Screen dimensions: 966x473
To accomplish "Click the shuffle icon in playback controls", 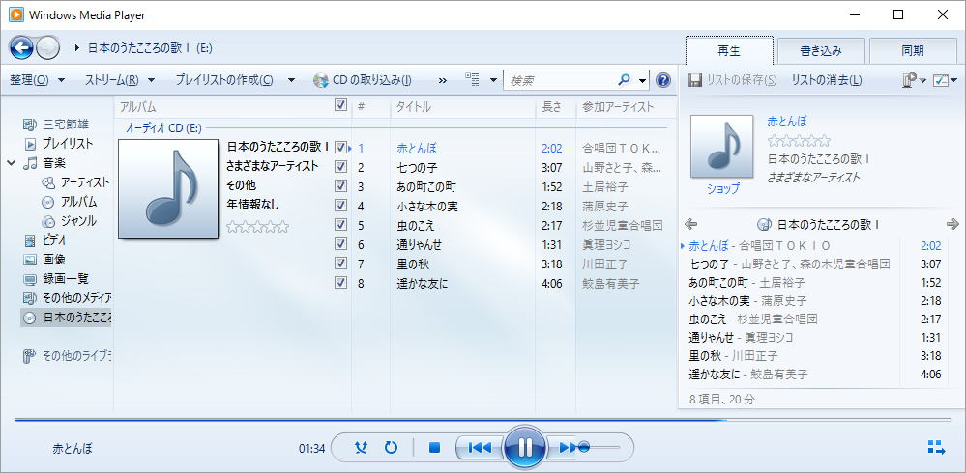I will (362, 448).
